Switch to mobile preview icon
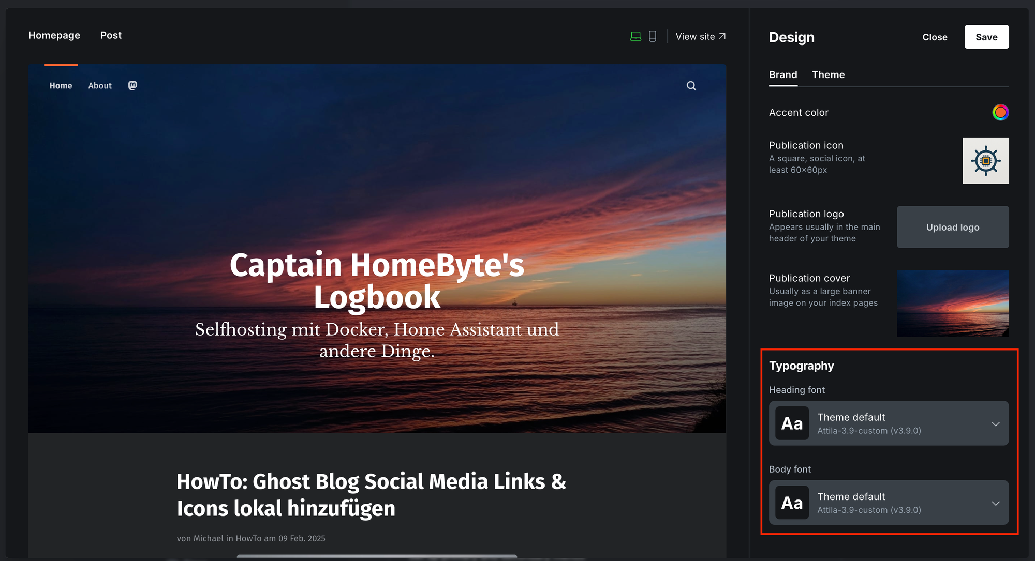The width and height of the screenshot is (1035, 561). pos(653,36)
